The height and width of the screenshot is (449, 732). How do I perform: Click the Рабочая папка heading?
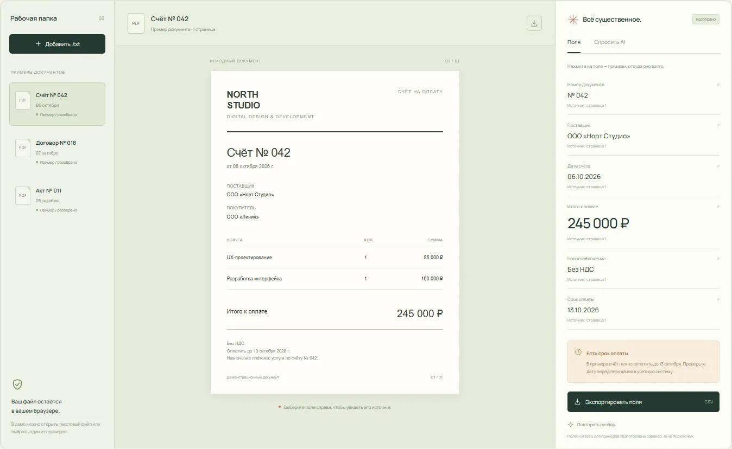[x=34, y=18]
